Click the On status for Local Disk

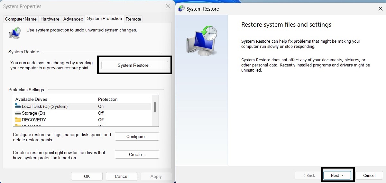tap(101, 106)
